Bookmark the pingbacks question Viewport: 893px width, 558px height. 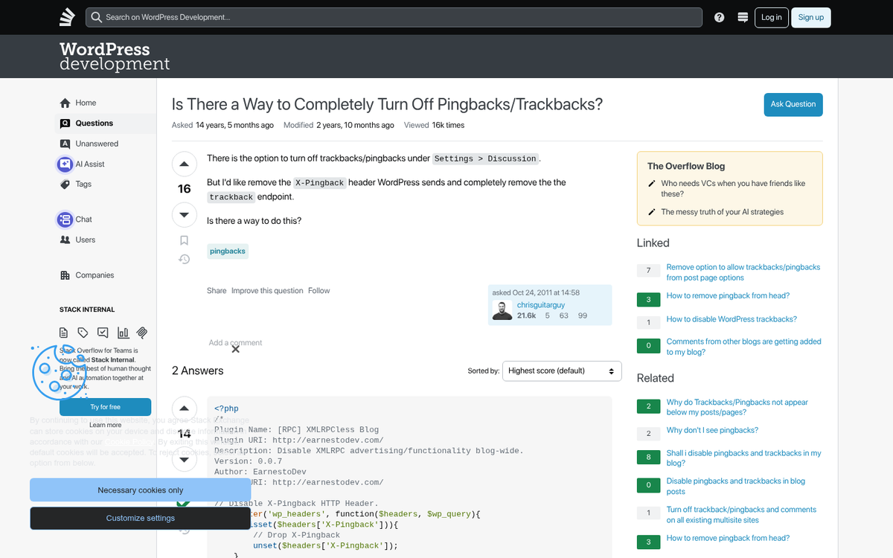coord(184,240)
